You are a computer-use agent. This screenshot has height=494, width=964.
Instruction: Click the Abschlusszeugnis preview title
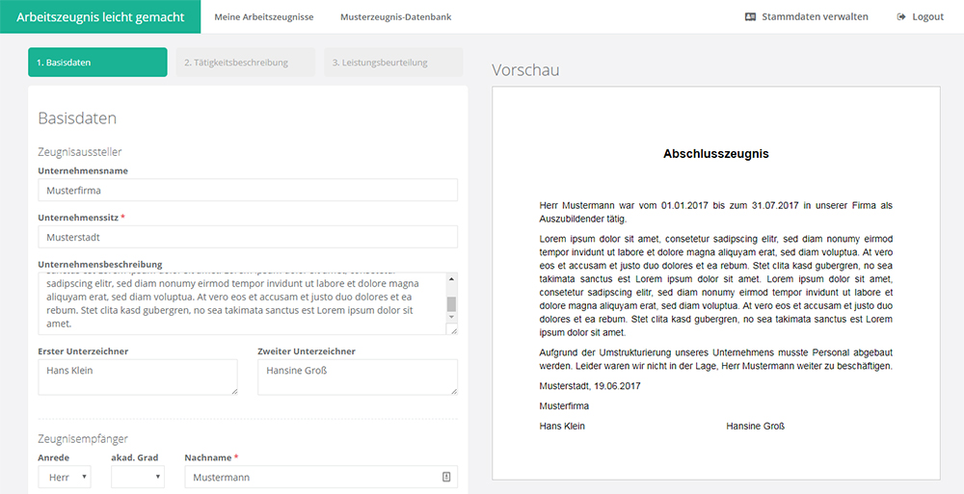pos(715,154)
